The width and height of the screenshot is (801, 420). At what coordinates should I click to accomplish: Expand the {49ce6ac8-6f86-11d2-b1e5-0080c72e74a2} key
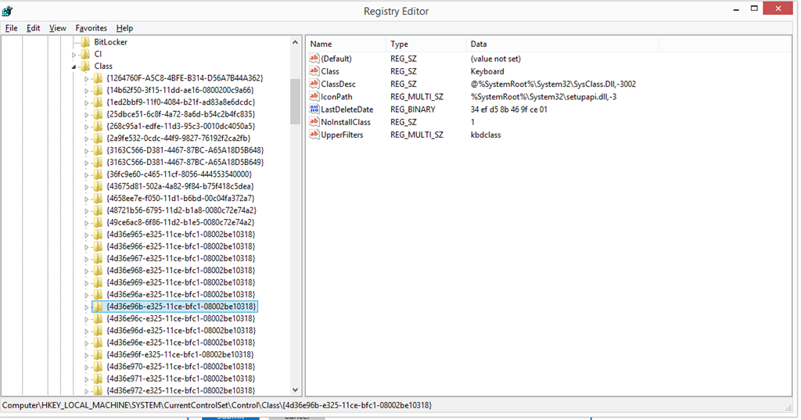point(86,223)
